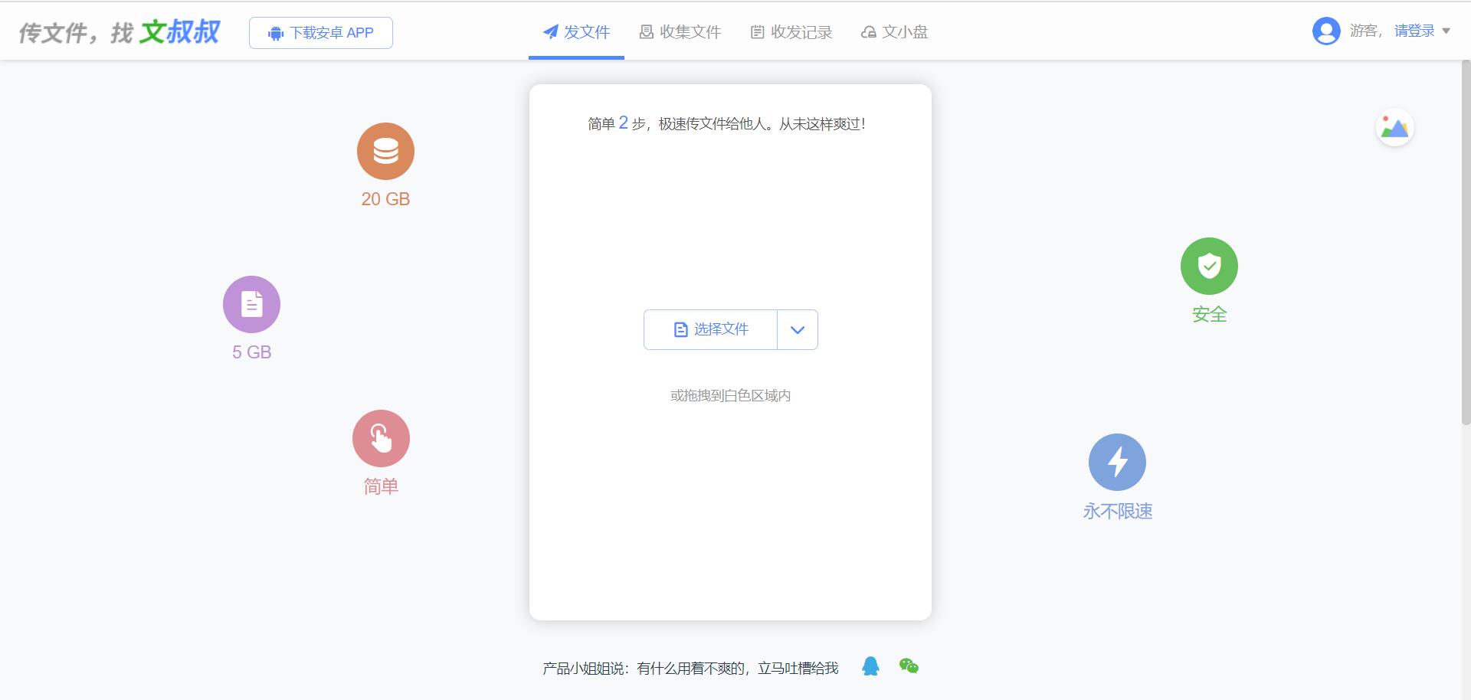Click the 下载安卓 APP button
Viewport: 1471px width, 700px height.
point(320,32)
